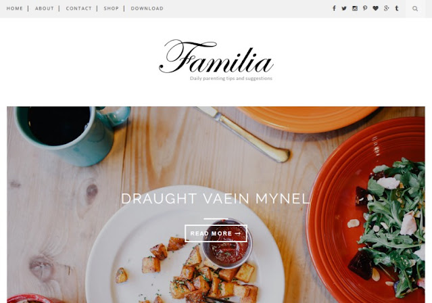Open the Google Plus icon
The image size is (432, 303).
[386, 8]
